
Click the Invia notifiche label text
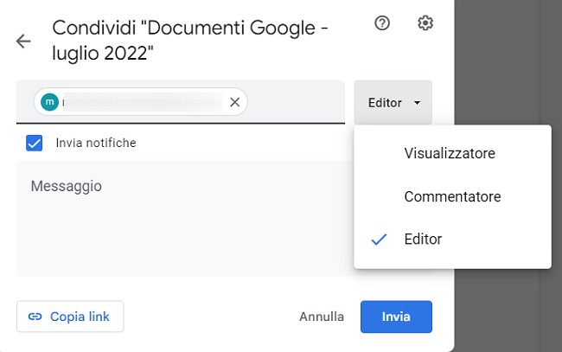96,143
